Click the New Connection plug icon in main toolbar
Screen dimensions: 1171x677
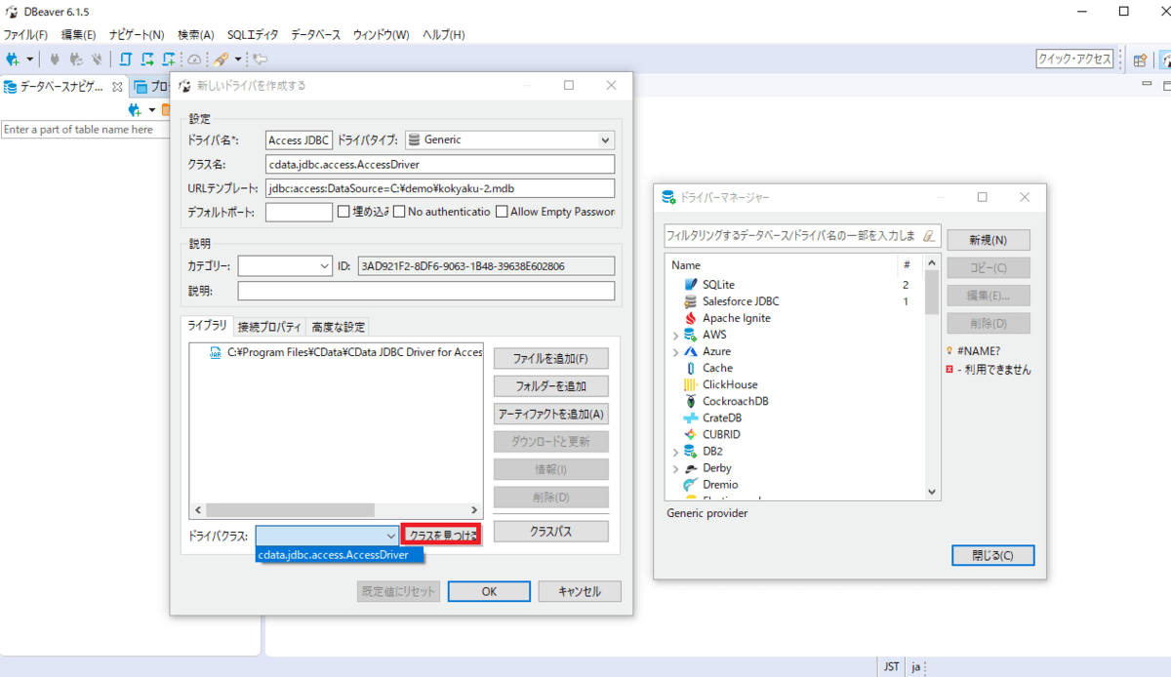[x=13, y=59]
